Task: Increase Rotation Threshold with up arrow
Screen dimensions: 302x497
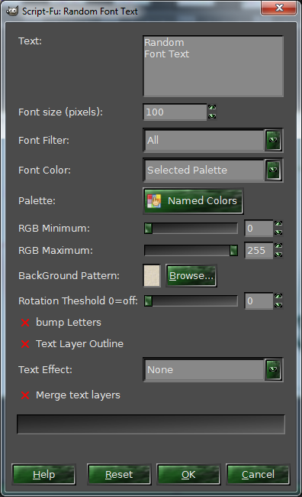Action: click(x=278, y=297)
